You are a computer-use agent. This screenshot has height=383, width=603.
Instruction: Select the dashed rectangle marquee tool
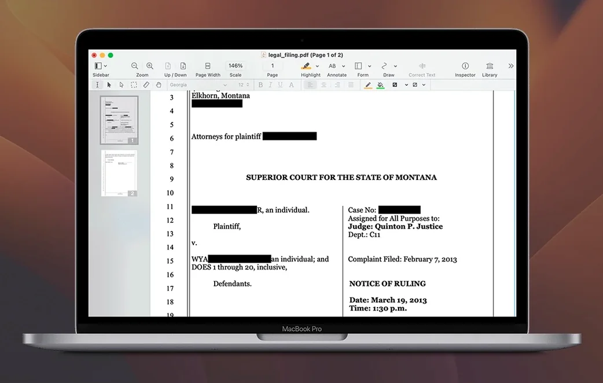tap(134, 84)
